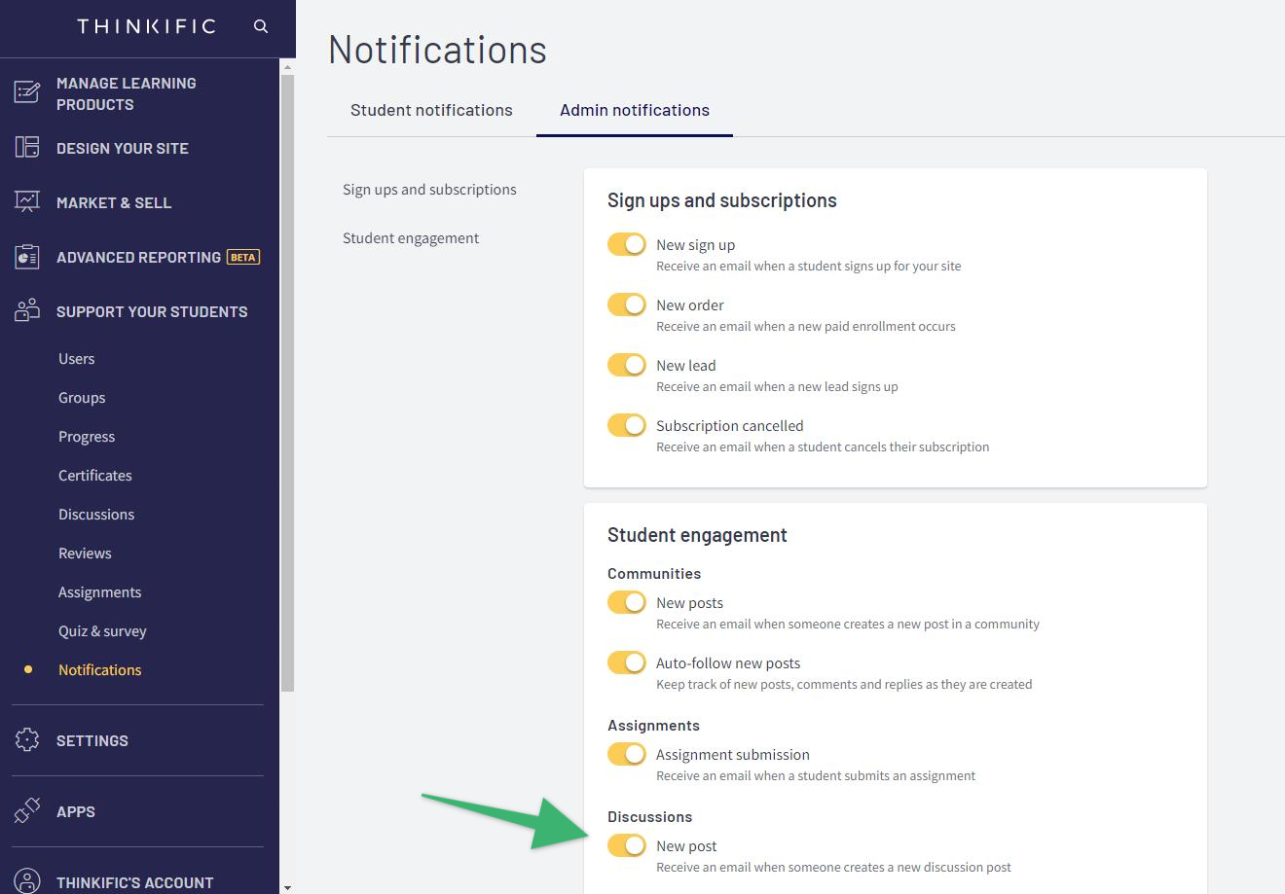Turn off Discussions New post toggle
Screen dimensions: 1285x894
coord(627,845)
